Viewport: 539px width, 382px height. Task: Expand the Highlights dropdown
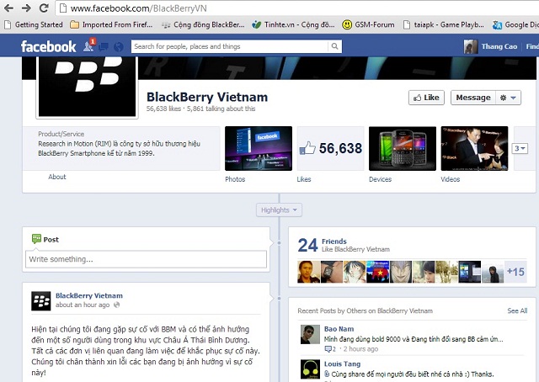[279, 210]
